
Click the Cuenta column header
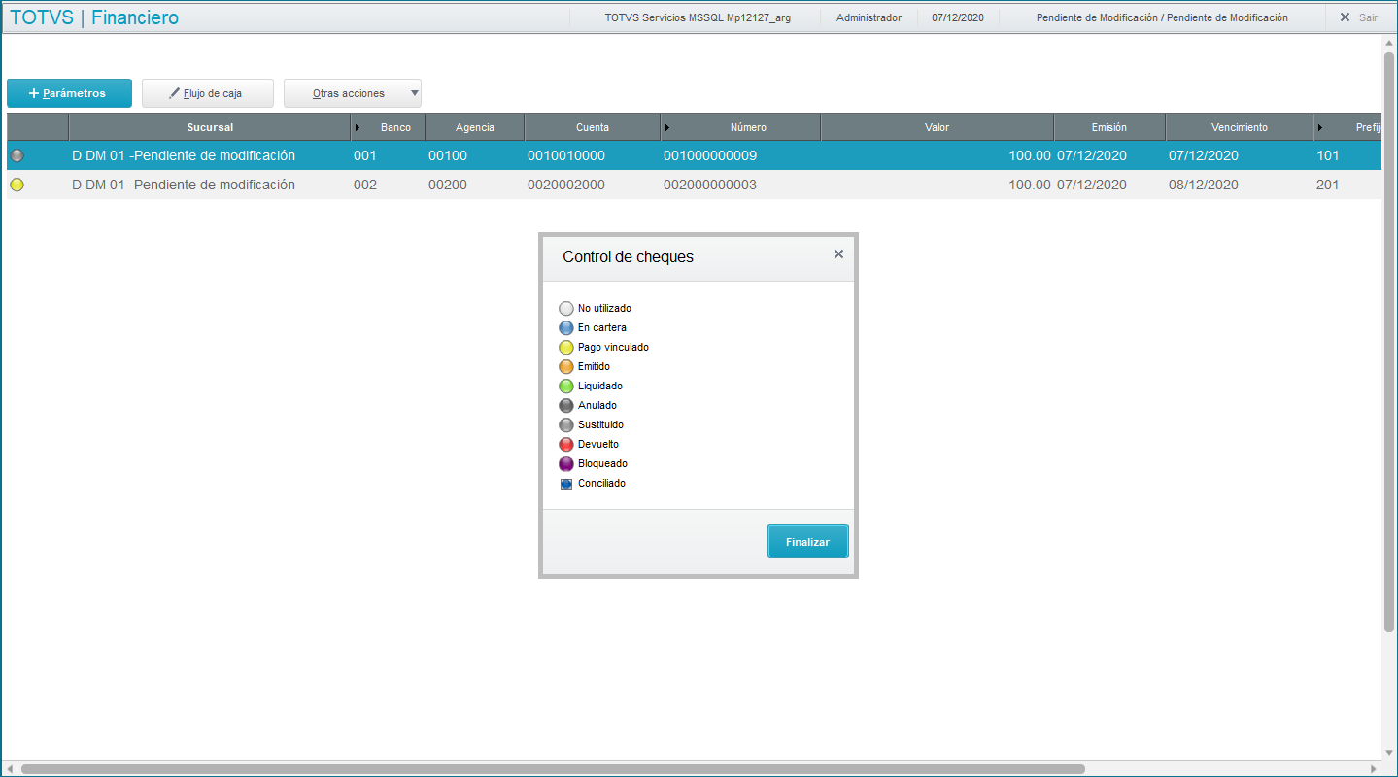coord(593,127)
